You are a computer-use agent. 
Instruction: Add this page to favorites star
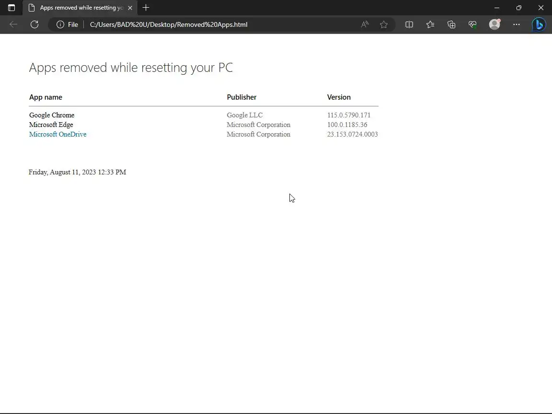(384, 24)
